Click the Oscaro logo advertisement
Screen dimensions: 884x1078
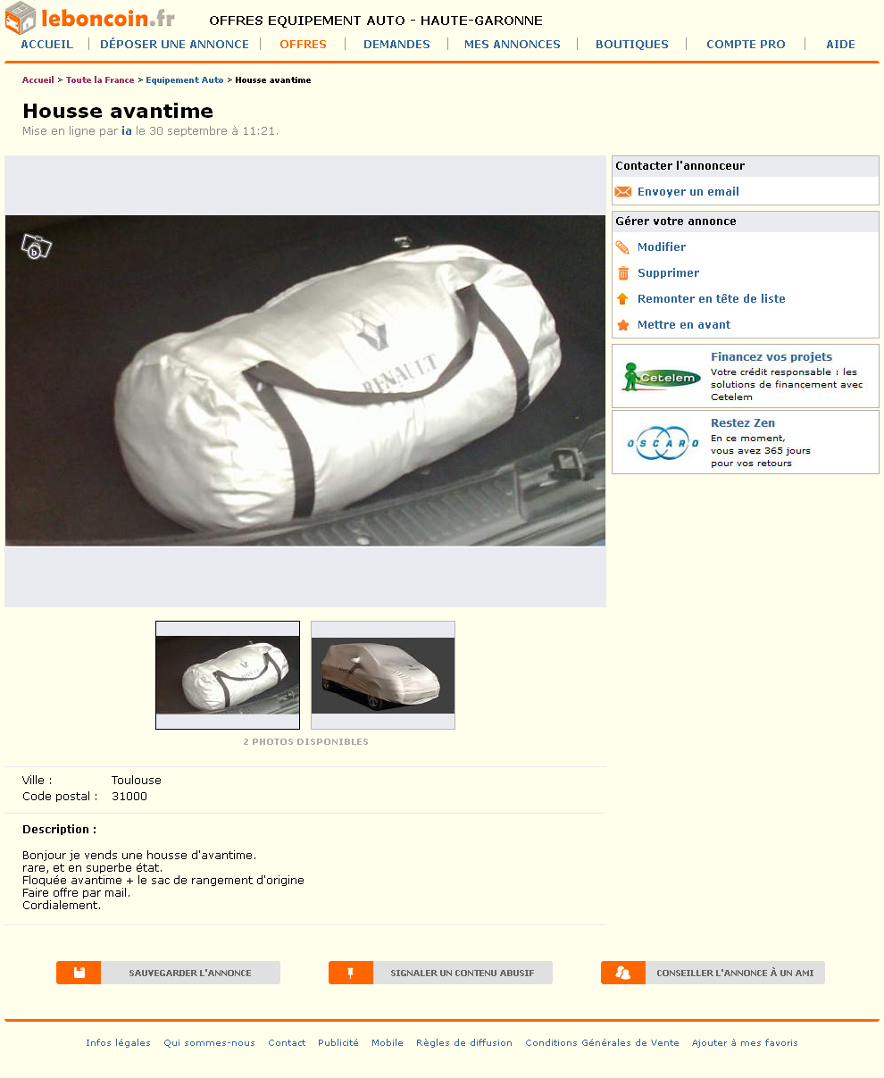[x=662, y=443]
